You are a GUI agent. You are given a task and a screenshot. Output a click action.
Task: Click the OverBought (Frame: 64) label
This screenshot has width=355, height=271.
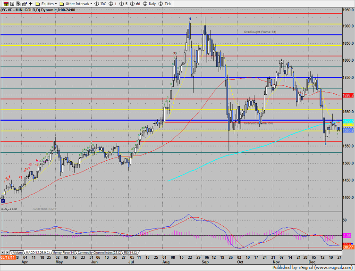[x=260, y=32]
